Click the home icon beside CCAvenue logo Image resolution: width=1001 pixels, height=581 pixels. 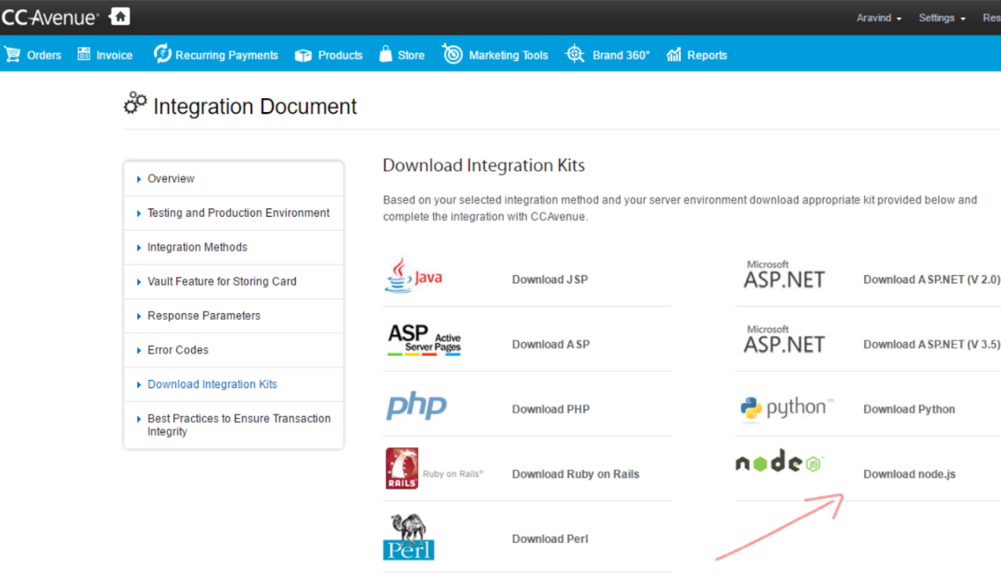click(120, 16)
